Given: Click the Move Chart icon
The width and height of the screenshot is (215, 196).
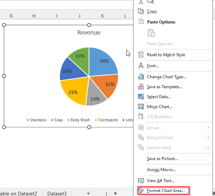Looking at the screenshot, I should pyautogui.click(x=141, y=106).
